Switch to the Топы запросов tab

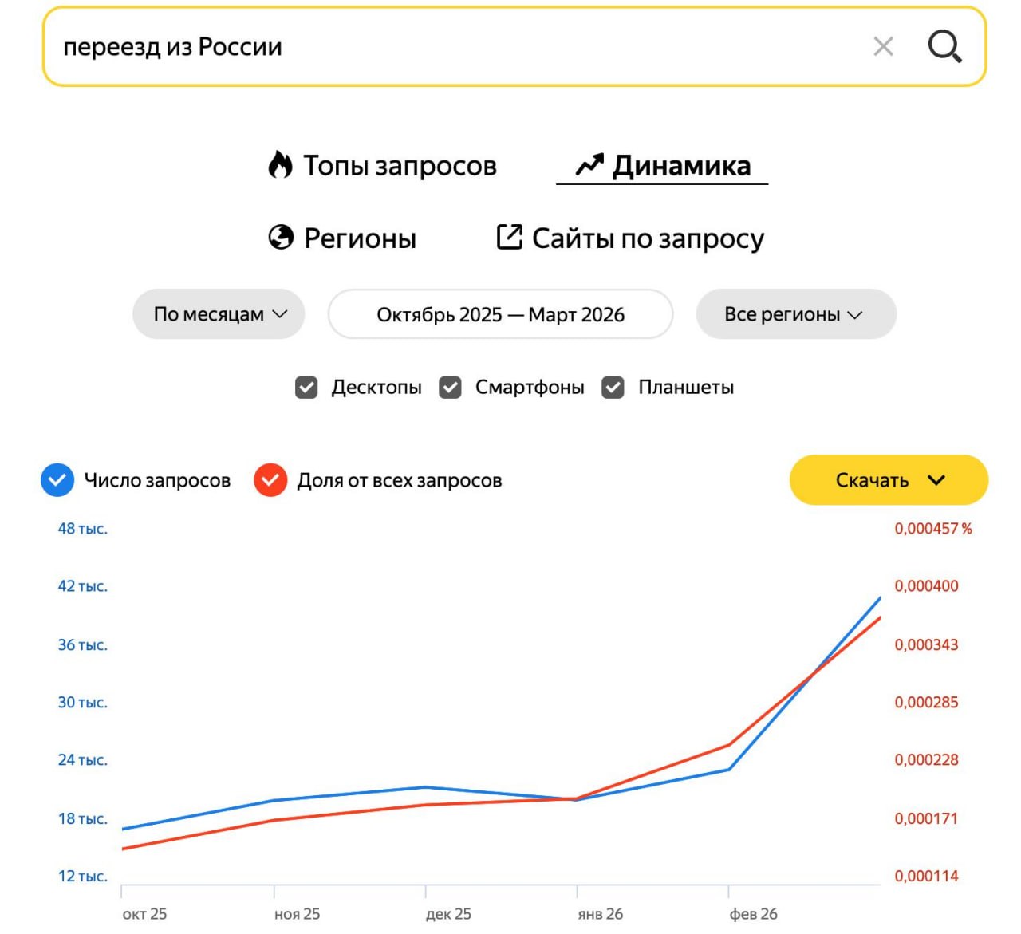tap(400, 166)
